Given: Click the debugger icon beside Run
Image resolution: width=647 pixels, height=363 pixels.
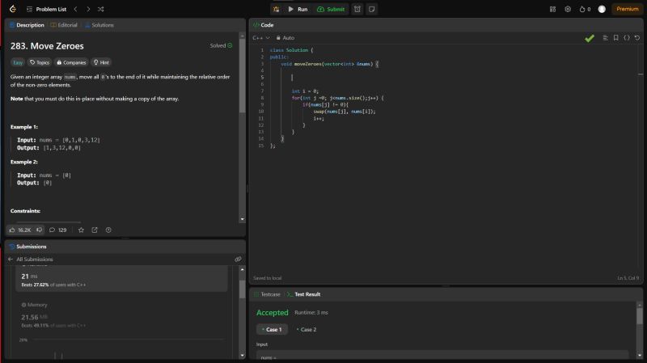Looking at the screenshot, I should coord(276,9).
